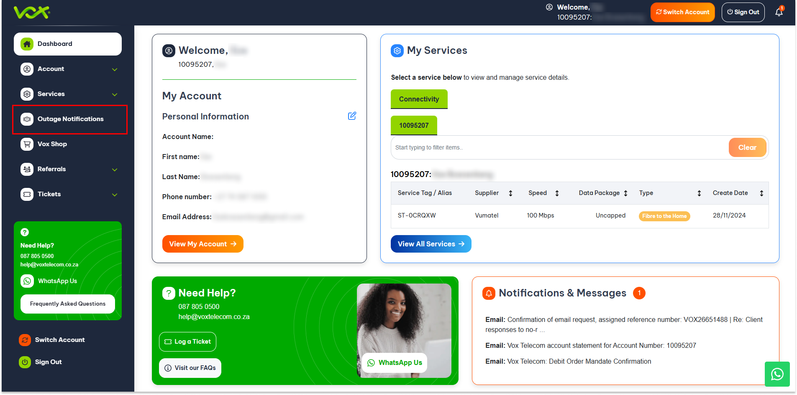This screenshot has width=797, height=395.
Task: Click the Fibre to the Home badge
Action: pos(664,216)
